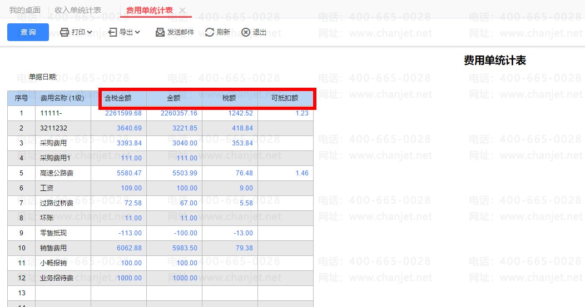Select the 业务招待费 expense name cell

tap(63, 278)
